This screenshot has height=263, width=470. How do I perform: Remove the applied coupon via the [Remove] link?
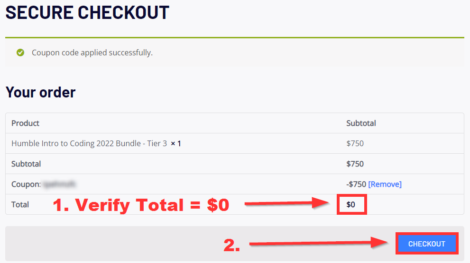pyautogui.click(x=385, y=184)
